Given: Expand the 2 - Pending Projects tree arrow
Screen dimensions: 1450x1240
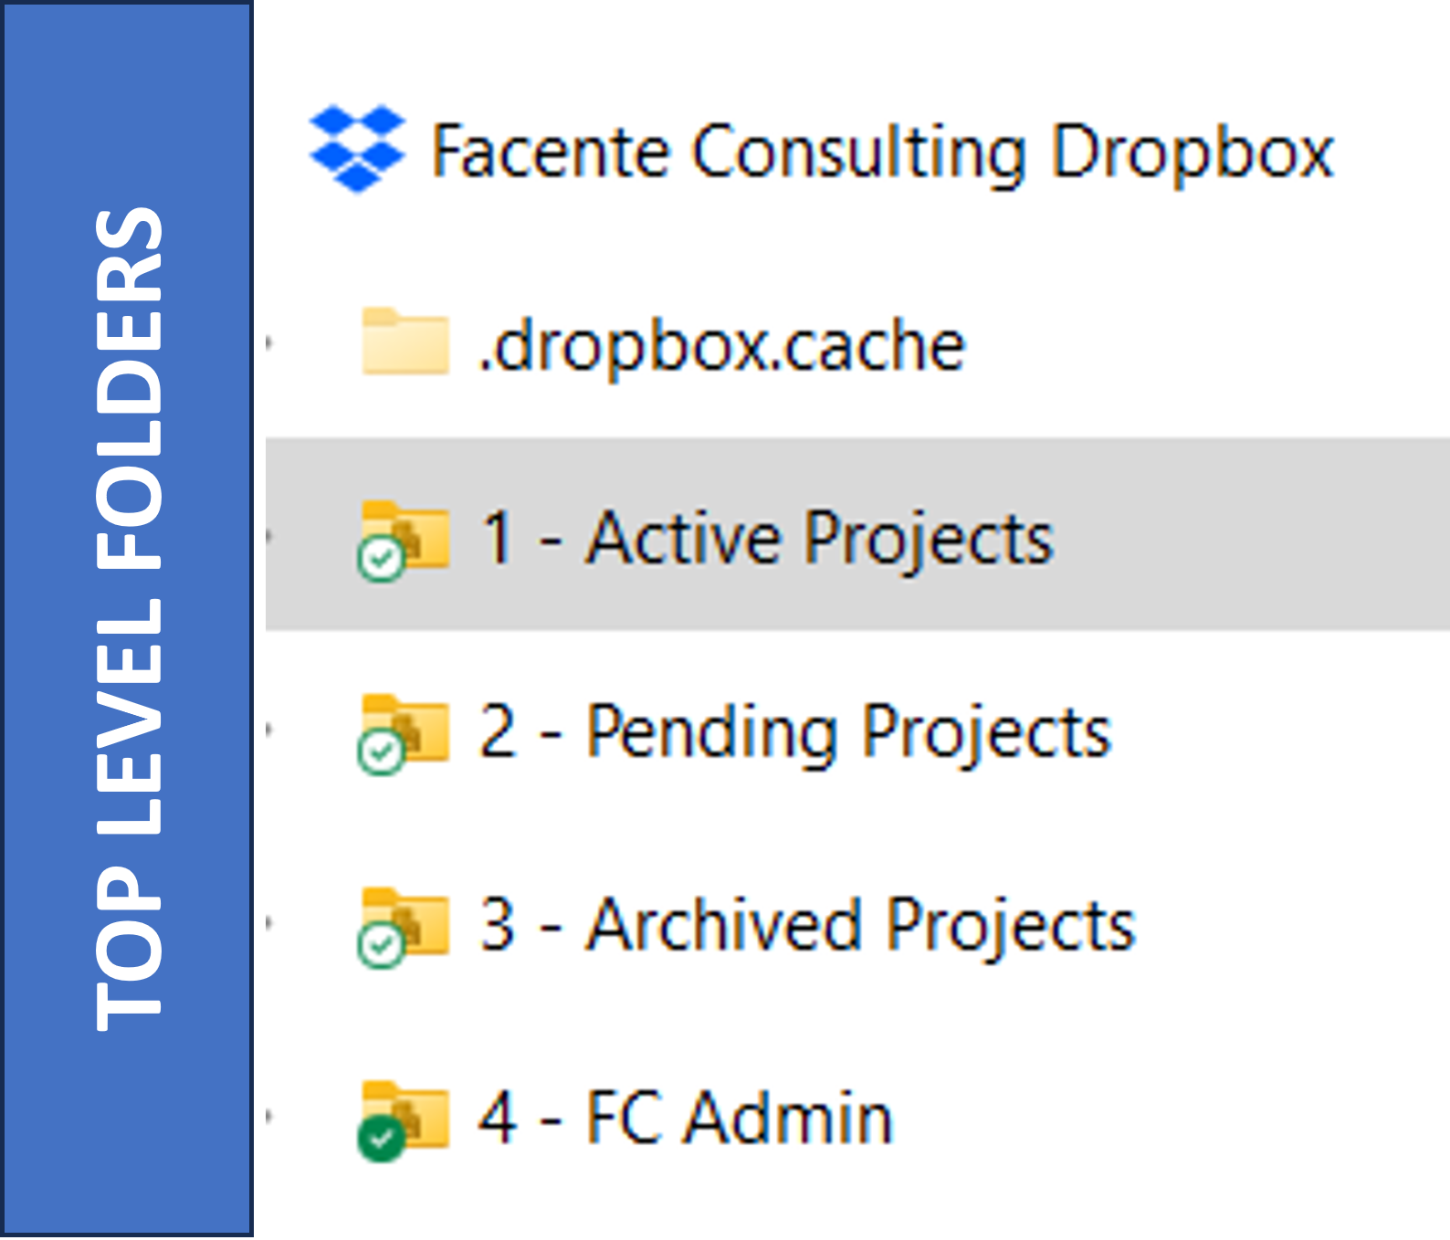Looking at the screenshot, I should (269, 730).
